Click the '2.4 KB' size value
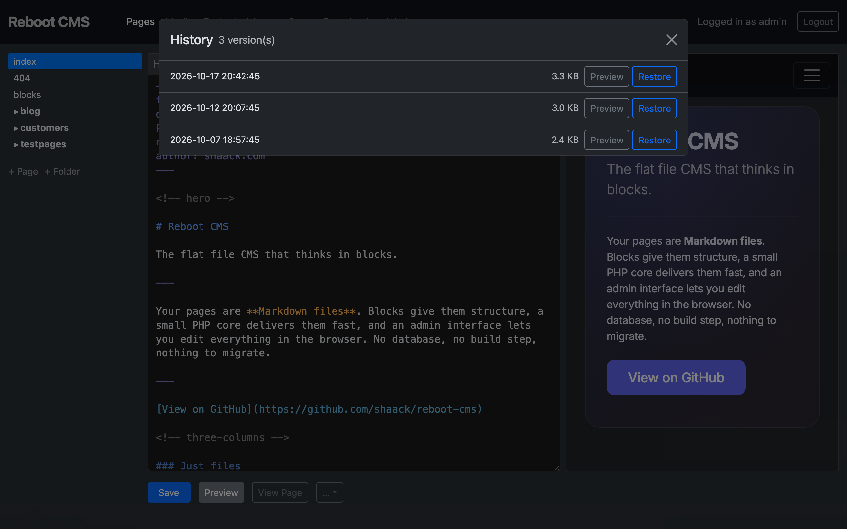This screenshot has height=529, width=847. coord(565,140)
